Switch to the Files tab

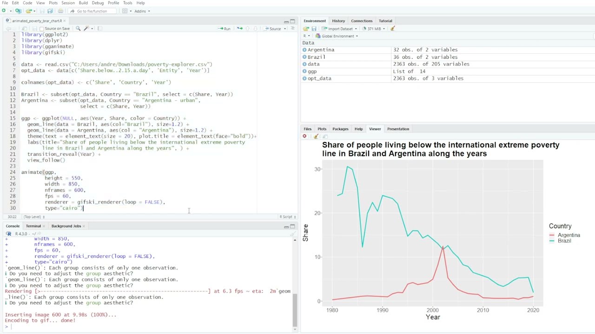pyautogui.click(x=307, y=129)
